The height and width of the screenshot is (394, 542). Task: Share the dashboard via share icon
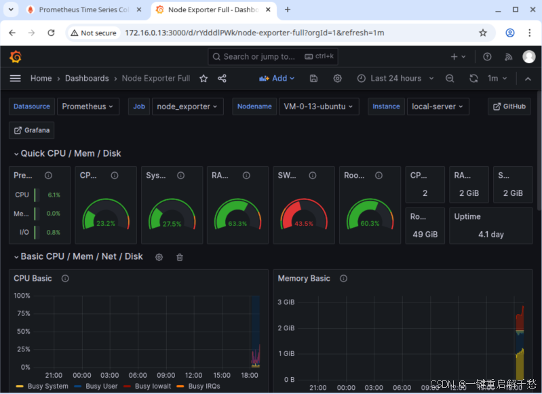click(222, 79)
